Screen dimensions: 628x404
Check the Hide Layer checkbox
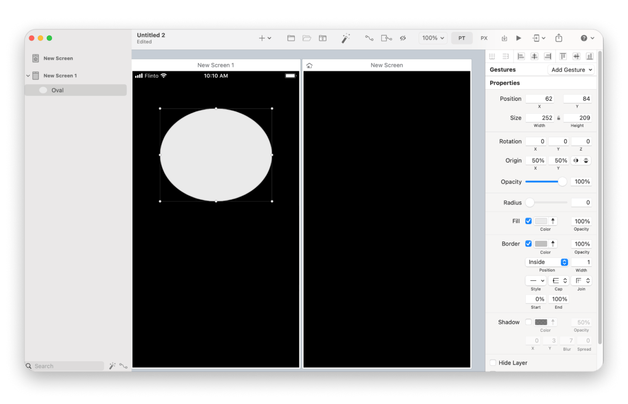point(493,363)
